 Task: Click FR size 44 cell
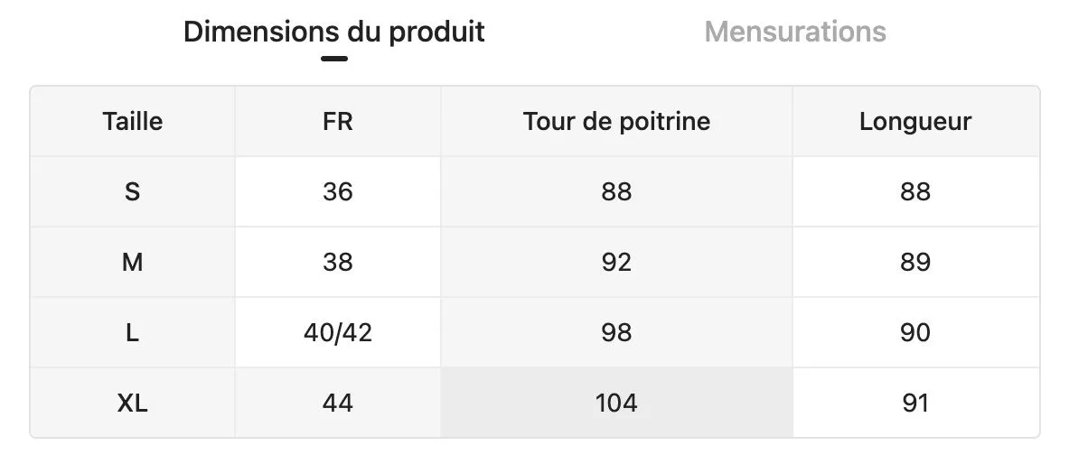(337, 403)
